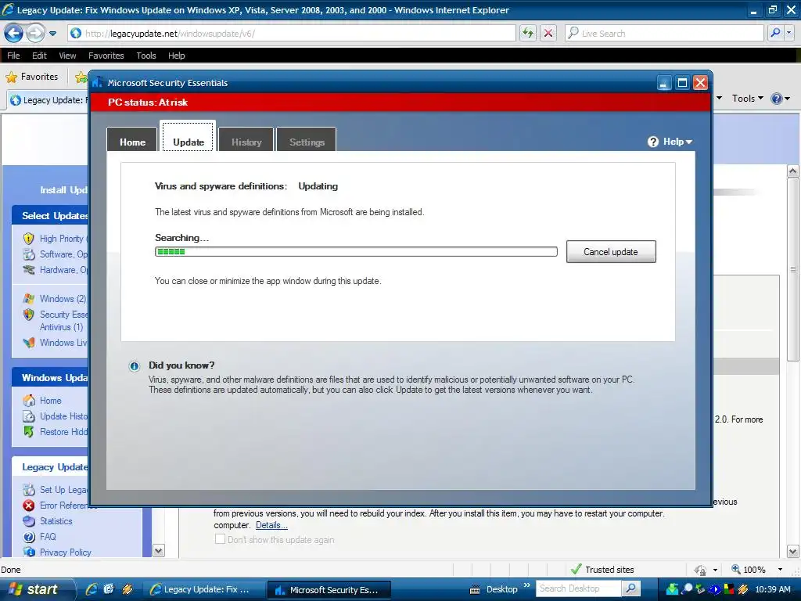Open the Statistics link in sidebar
This screenshot has width=801, height=601.
[x=56, y=520]
